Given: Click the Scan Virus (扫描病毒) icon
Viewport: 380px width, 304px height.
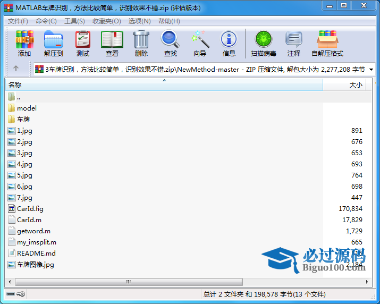Looking at the screenshot, I should [x=264, y=39].
